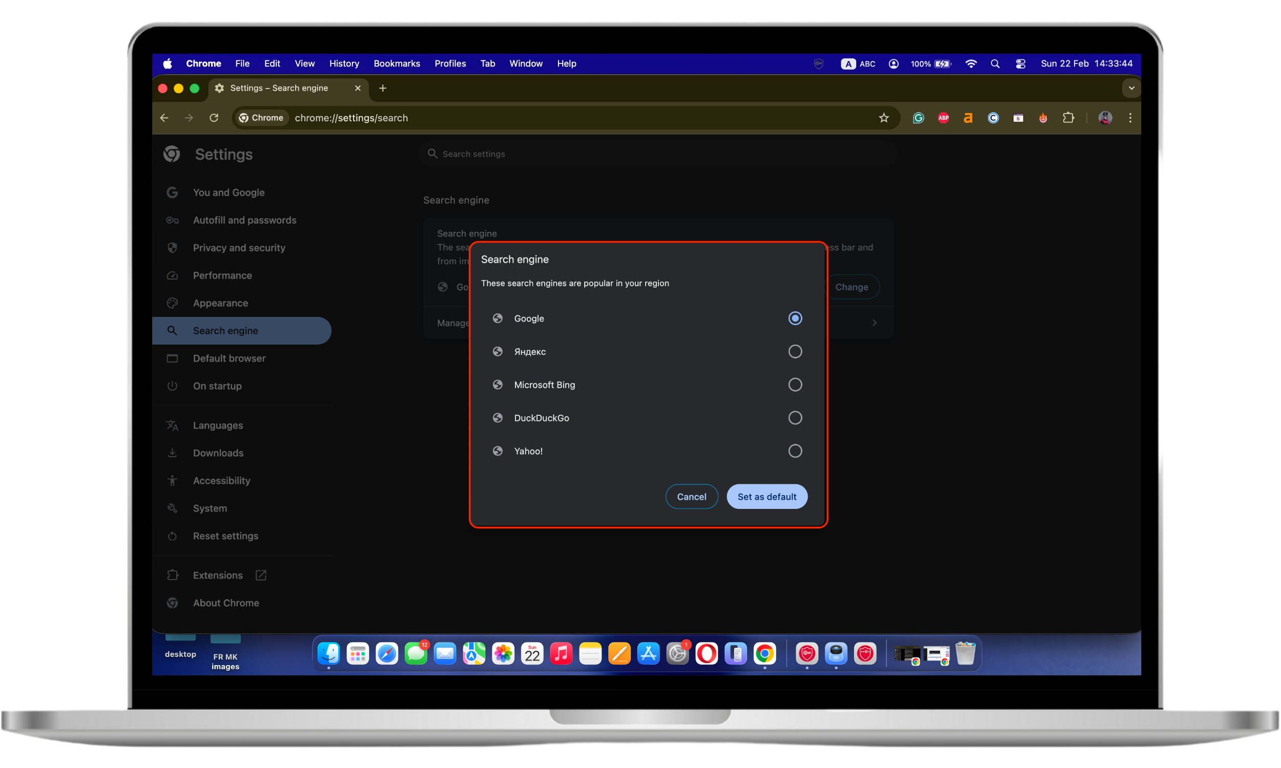This screenshot has width=1281, height=768.
Task: Click the profile avatar icon
Action: point(1105,118)
